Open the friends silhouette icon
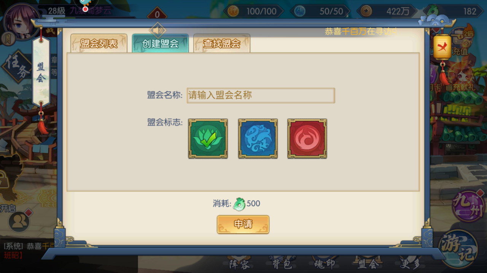 (x=19, y=221)
